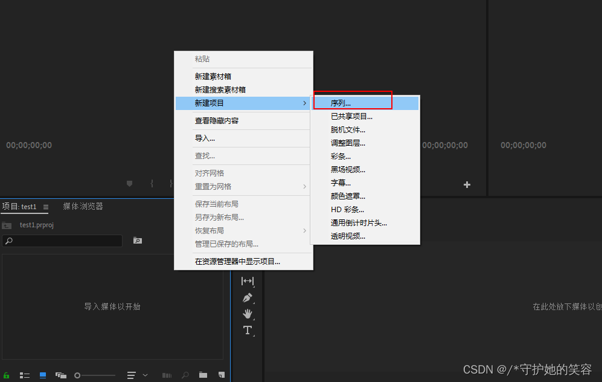This screenshot has width=602, height=382.
Task: Click the New Item icon in project panel
Action: [222, 375]
